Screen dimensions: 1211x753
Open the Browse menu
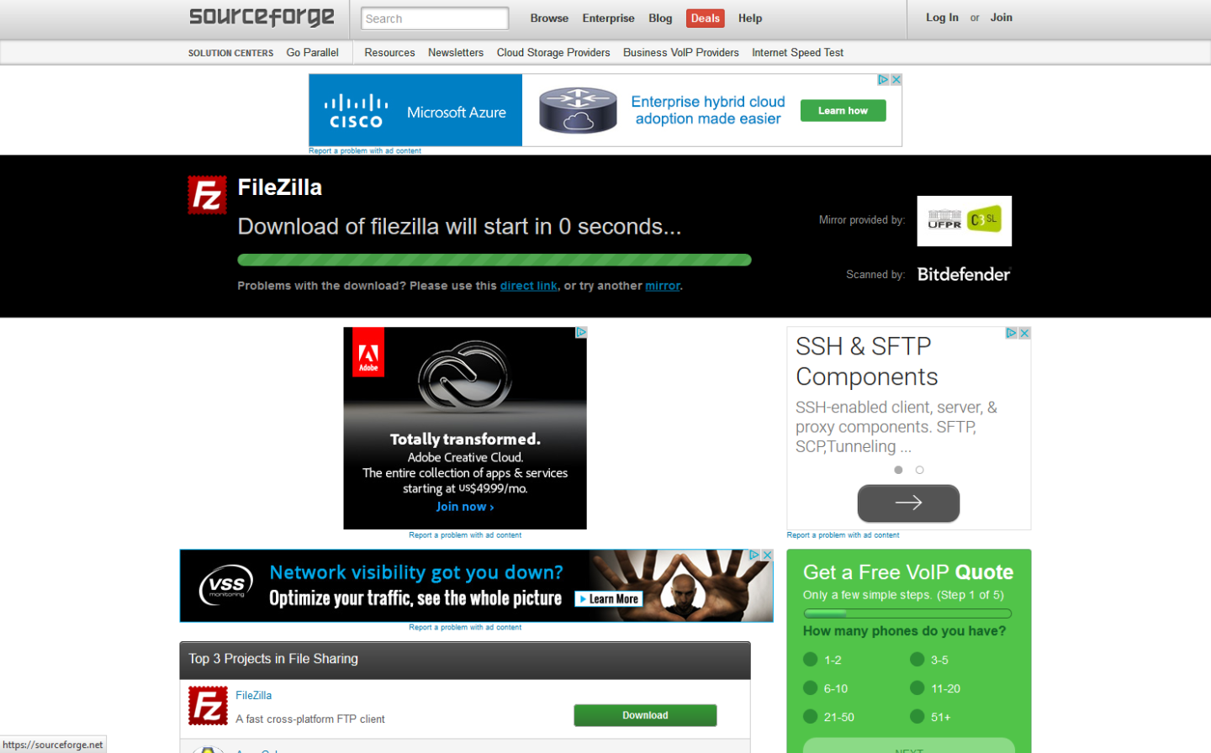pyautogui.click(x=549, y=18)
